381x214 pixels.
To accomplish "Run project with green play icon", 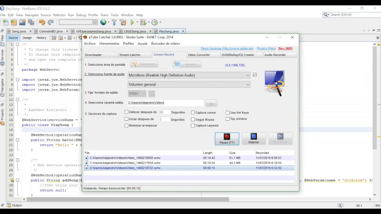I will click(132, 22).
